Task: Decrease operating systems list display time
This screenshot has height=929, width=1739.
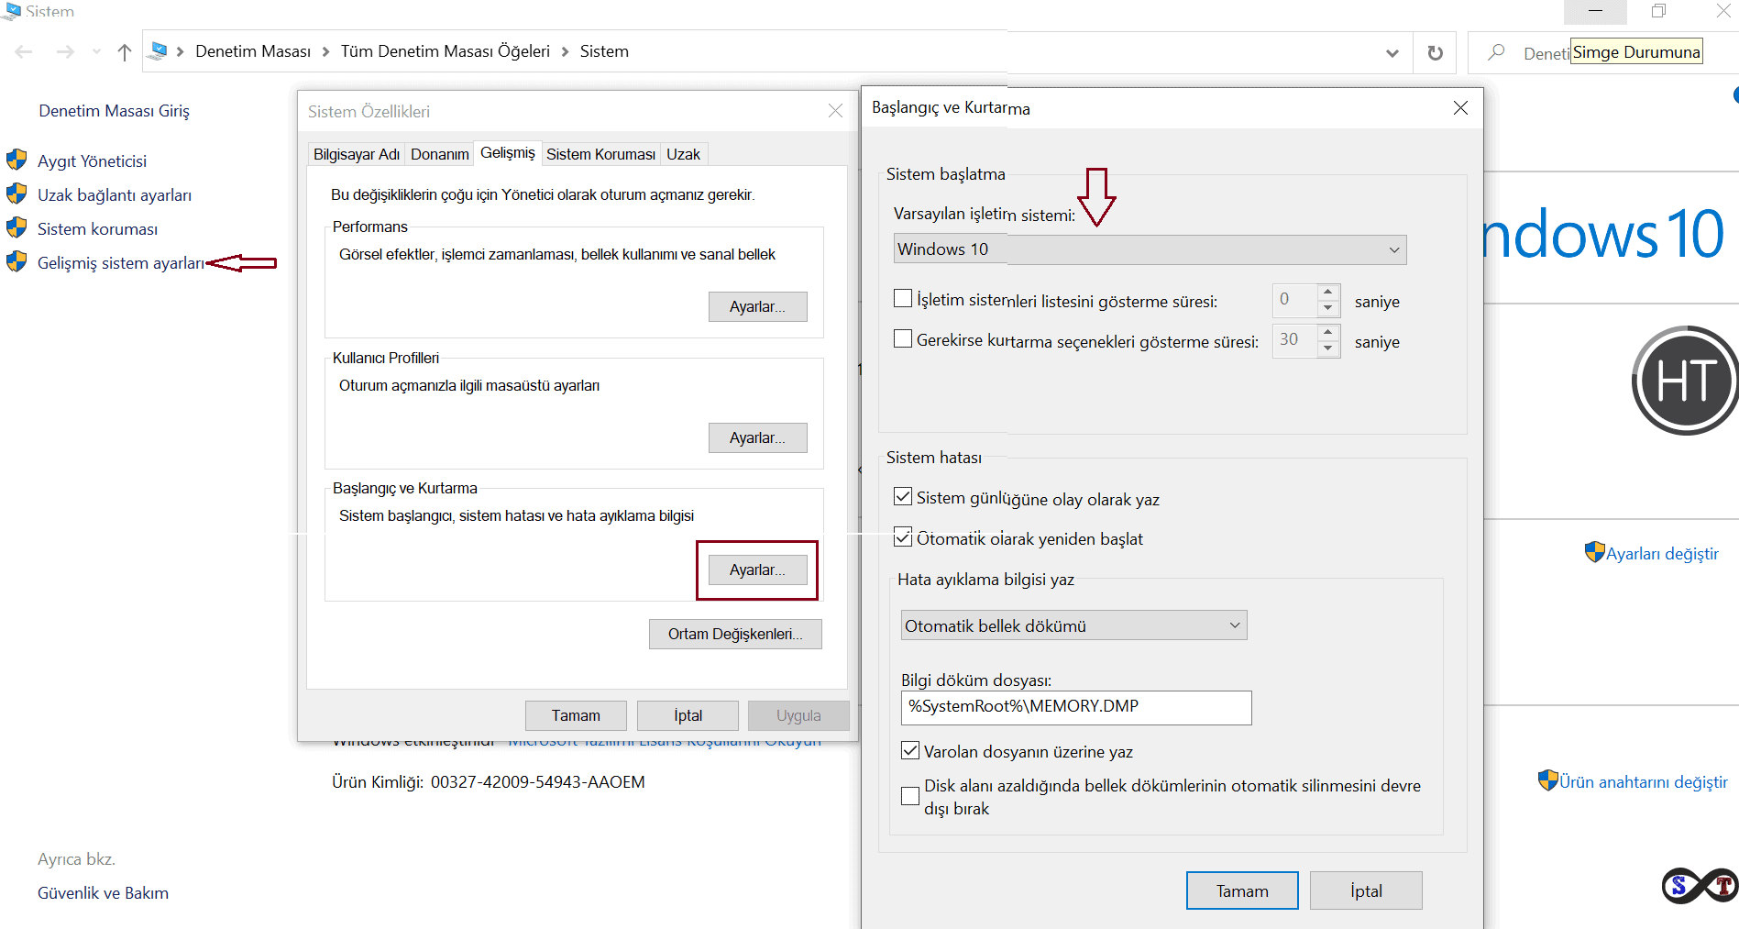Action: click(x=1327, y=307)
